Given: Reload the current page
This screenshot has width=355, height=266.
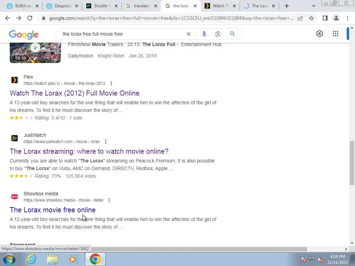Looking at the screenshot, I should pyautogui.click(x=30, y=18).
